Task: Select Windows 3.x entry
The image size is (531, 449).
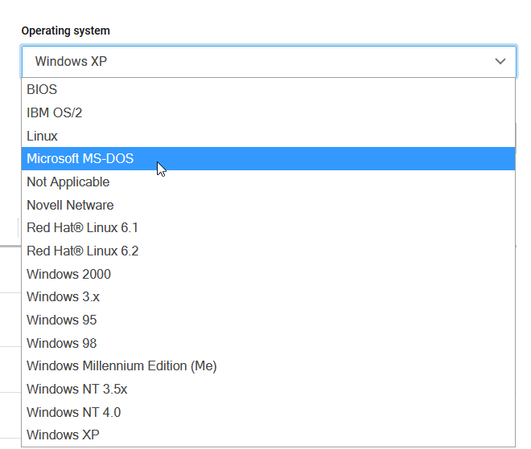Action: [268, 296]
